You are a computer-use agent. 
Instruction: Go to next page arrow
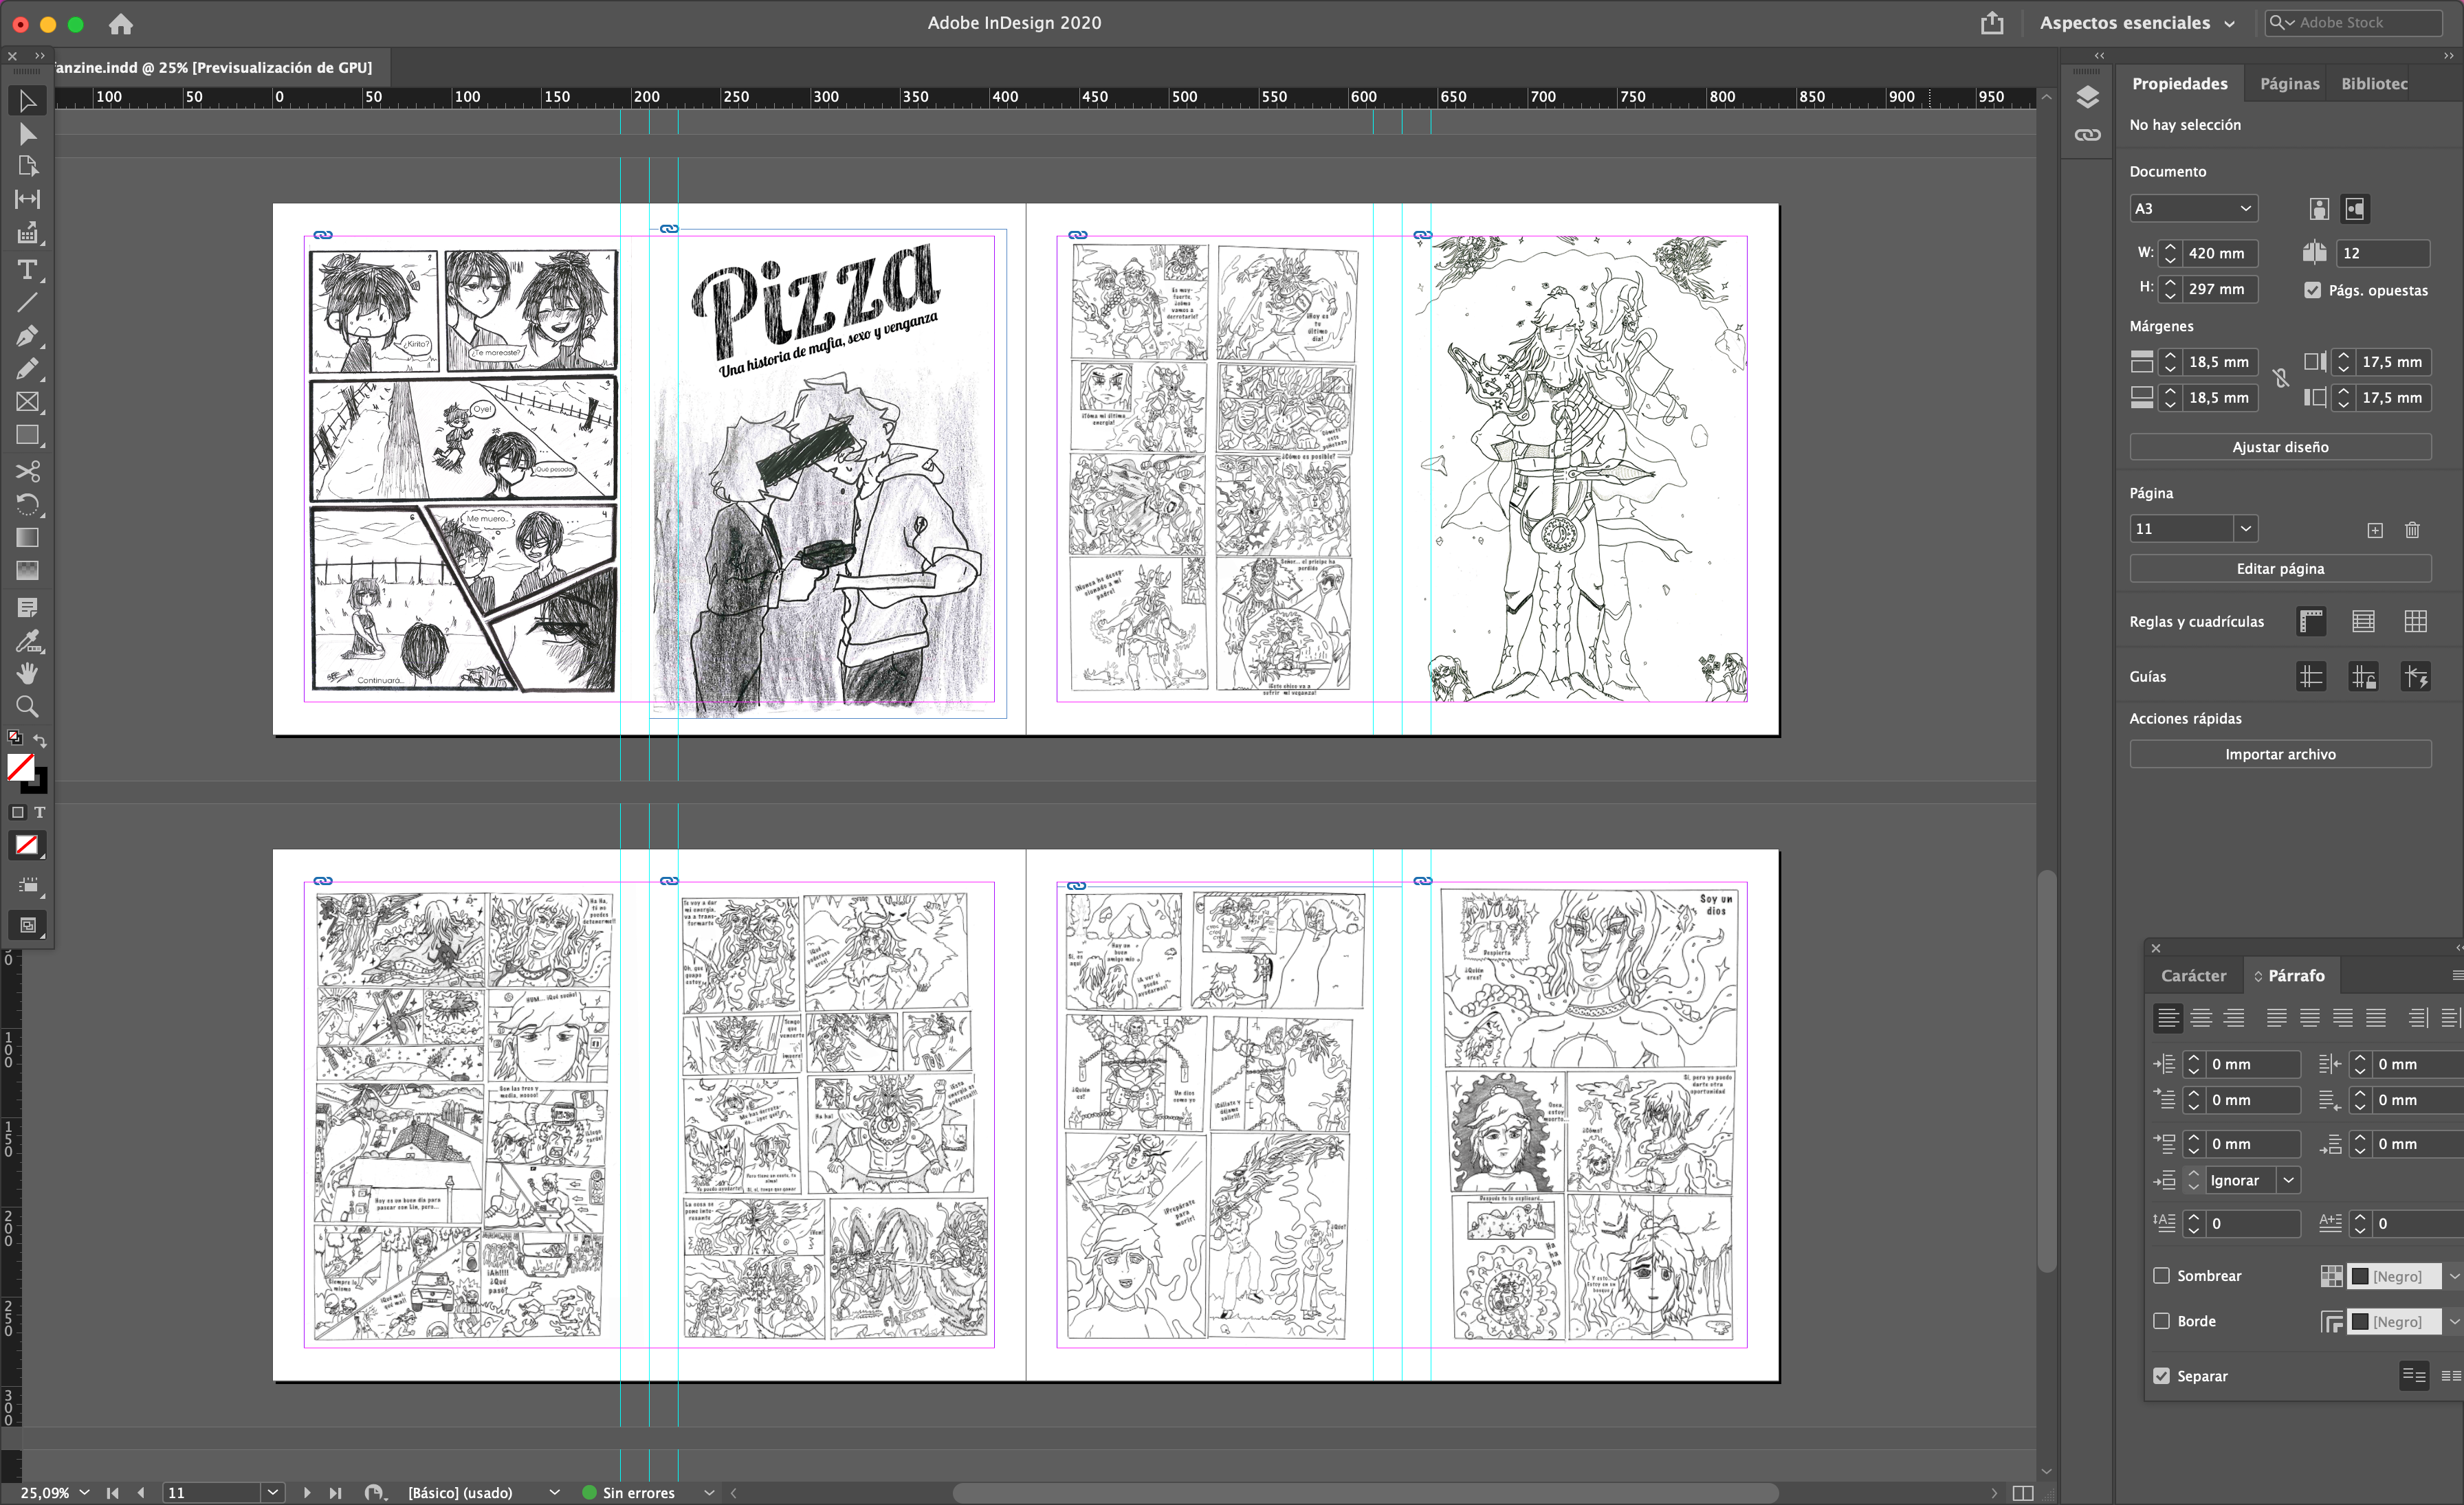[307, 1492]
